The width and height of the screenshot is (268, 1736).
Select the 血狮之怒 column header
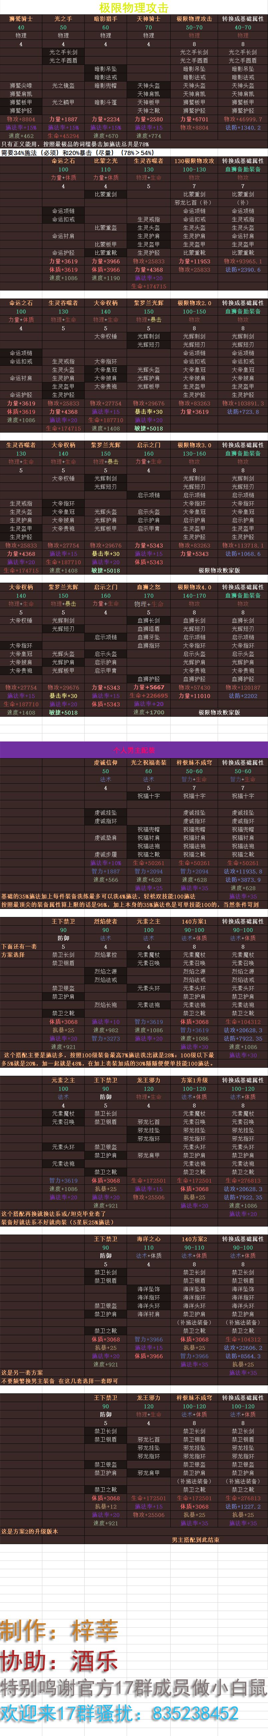148,588
